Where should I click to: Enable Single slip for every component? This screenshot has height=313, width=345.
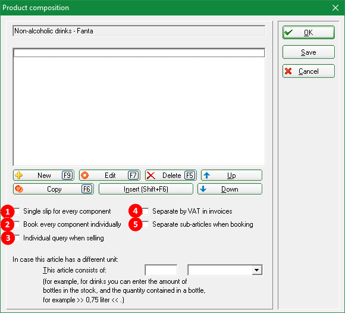pos(17,211)
